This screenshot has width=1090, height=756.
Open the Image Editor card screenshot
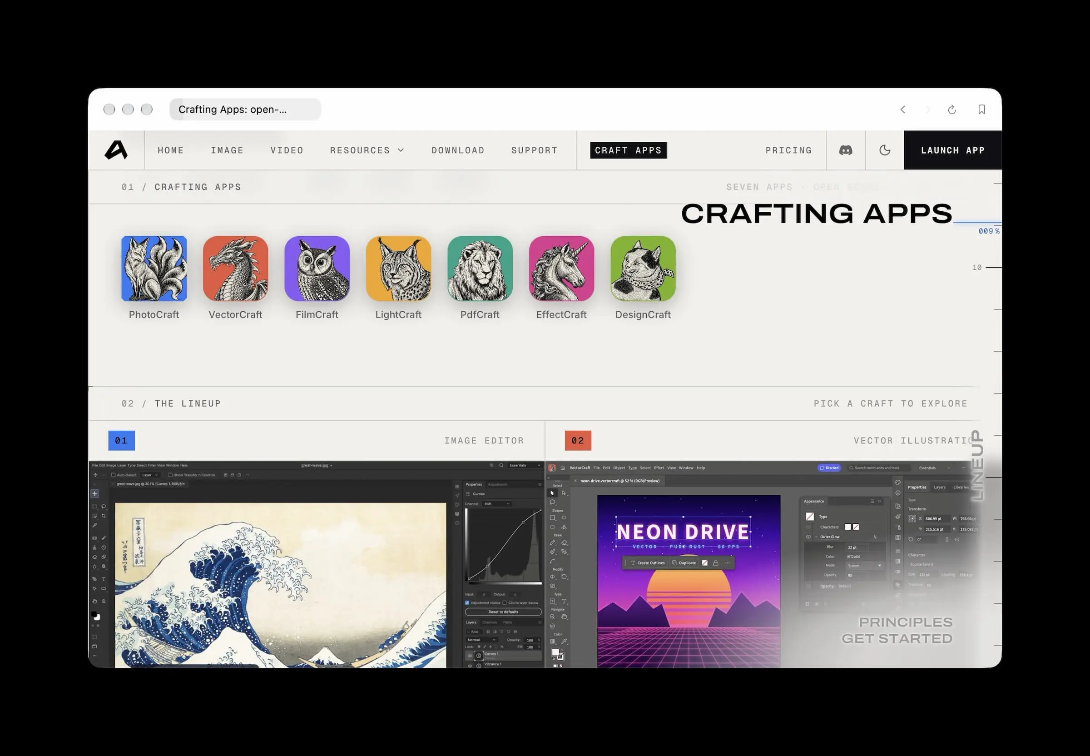[x=316, y=565]
